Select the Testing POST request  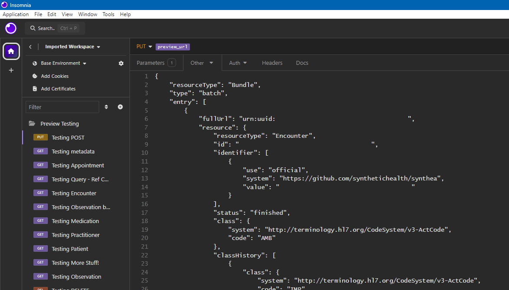pyautogui.click(x=68, y=138)
